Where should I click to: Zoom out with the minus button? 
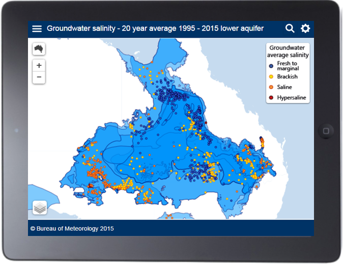point(39,77)
